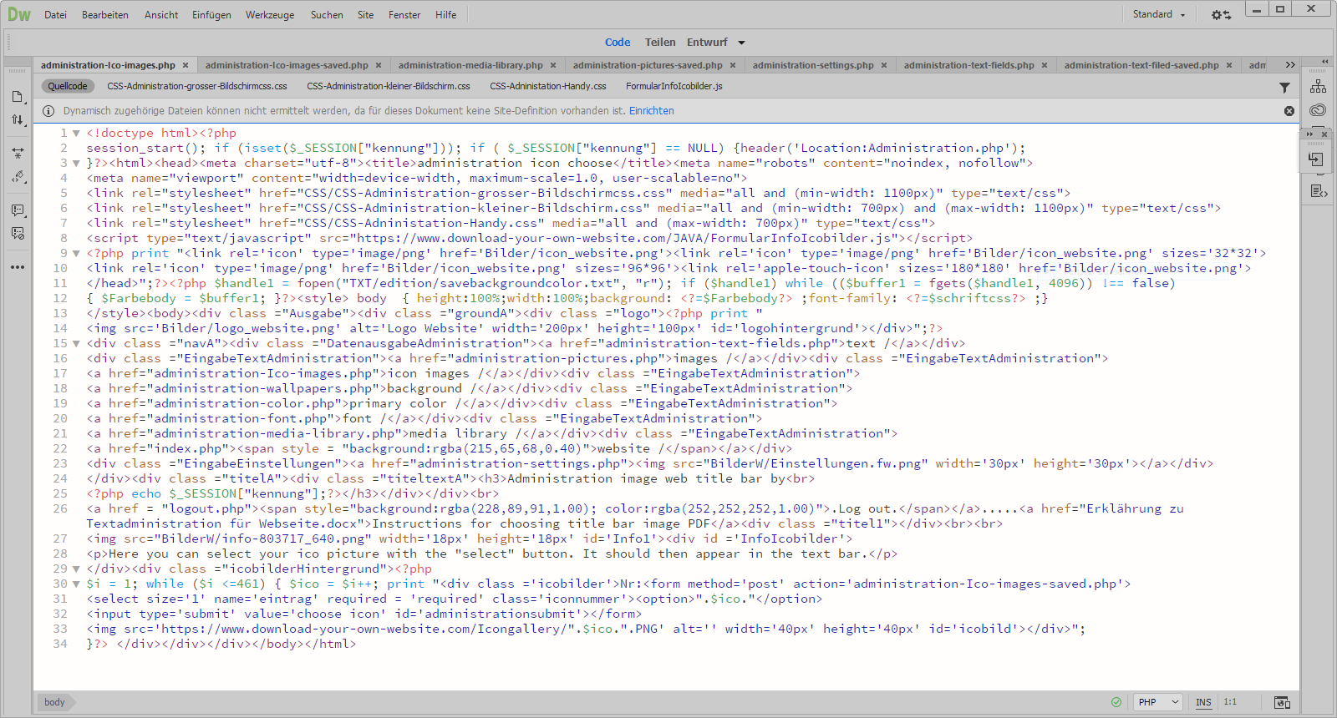Viewport: 1337px width, 718px height.
Task: Open CSS-Adninistation-Handy.css related file
Action: (548, 86)
